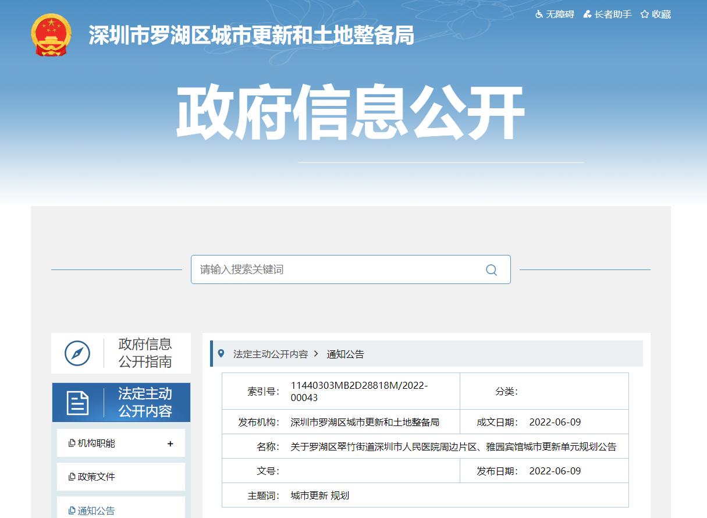Viewport: 707px width, 518px height.
Task: Click the document icon beside 法定主动公开内容
Action: [x=77, y=402]
